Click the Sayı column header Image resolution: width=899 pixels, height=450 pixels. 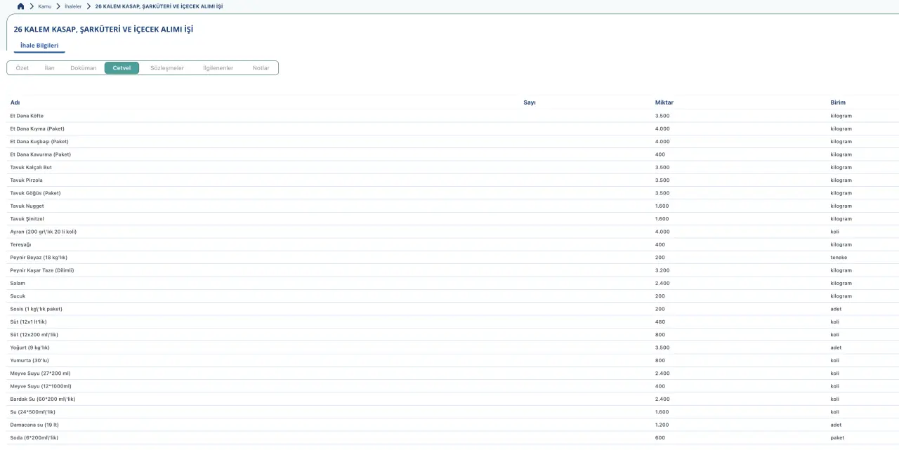(x=530, y=102)
